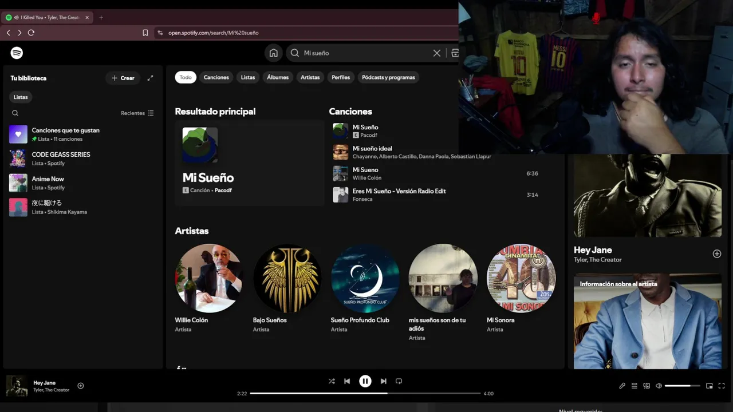Switch to Álbumes filter tab
733x412 pixels.
[278, 77]
